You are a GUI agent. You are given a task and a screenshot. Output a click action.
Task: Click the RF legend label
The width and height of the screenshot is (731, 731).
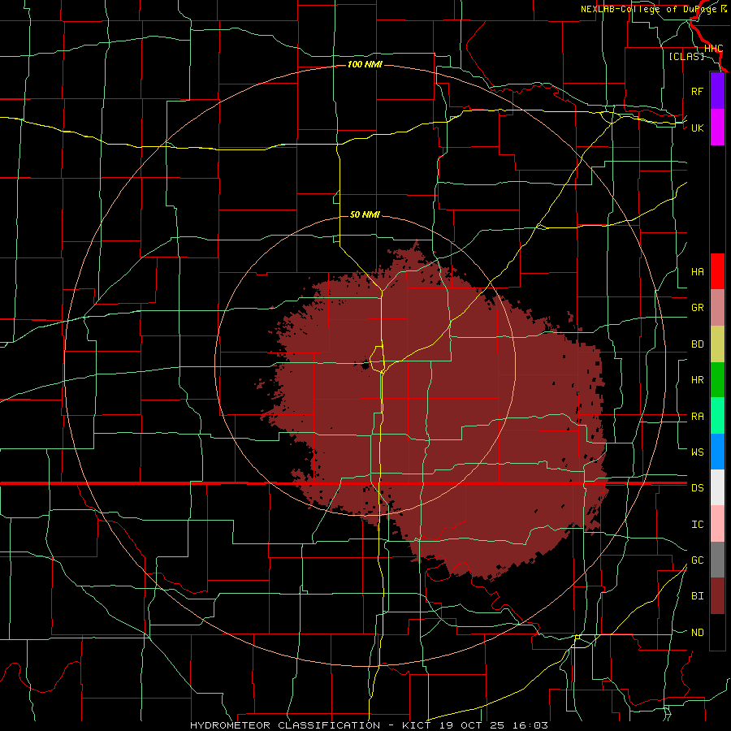tap(697, 91)
